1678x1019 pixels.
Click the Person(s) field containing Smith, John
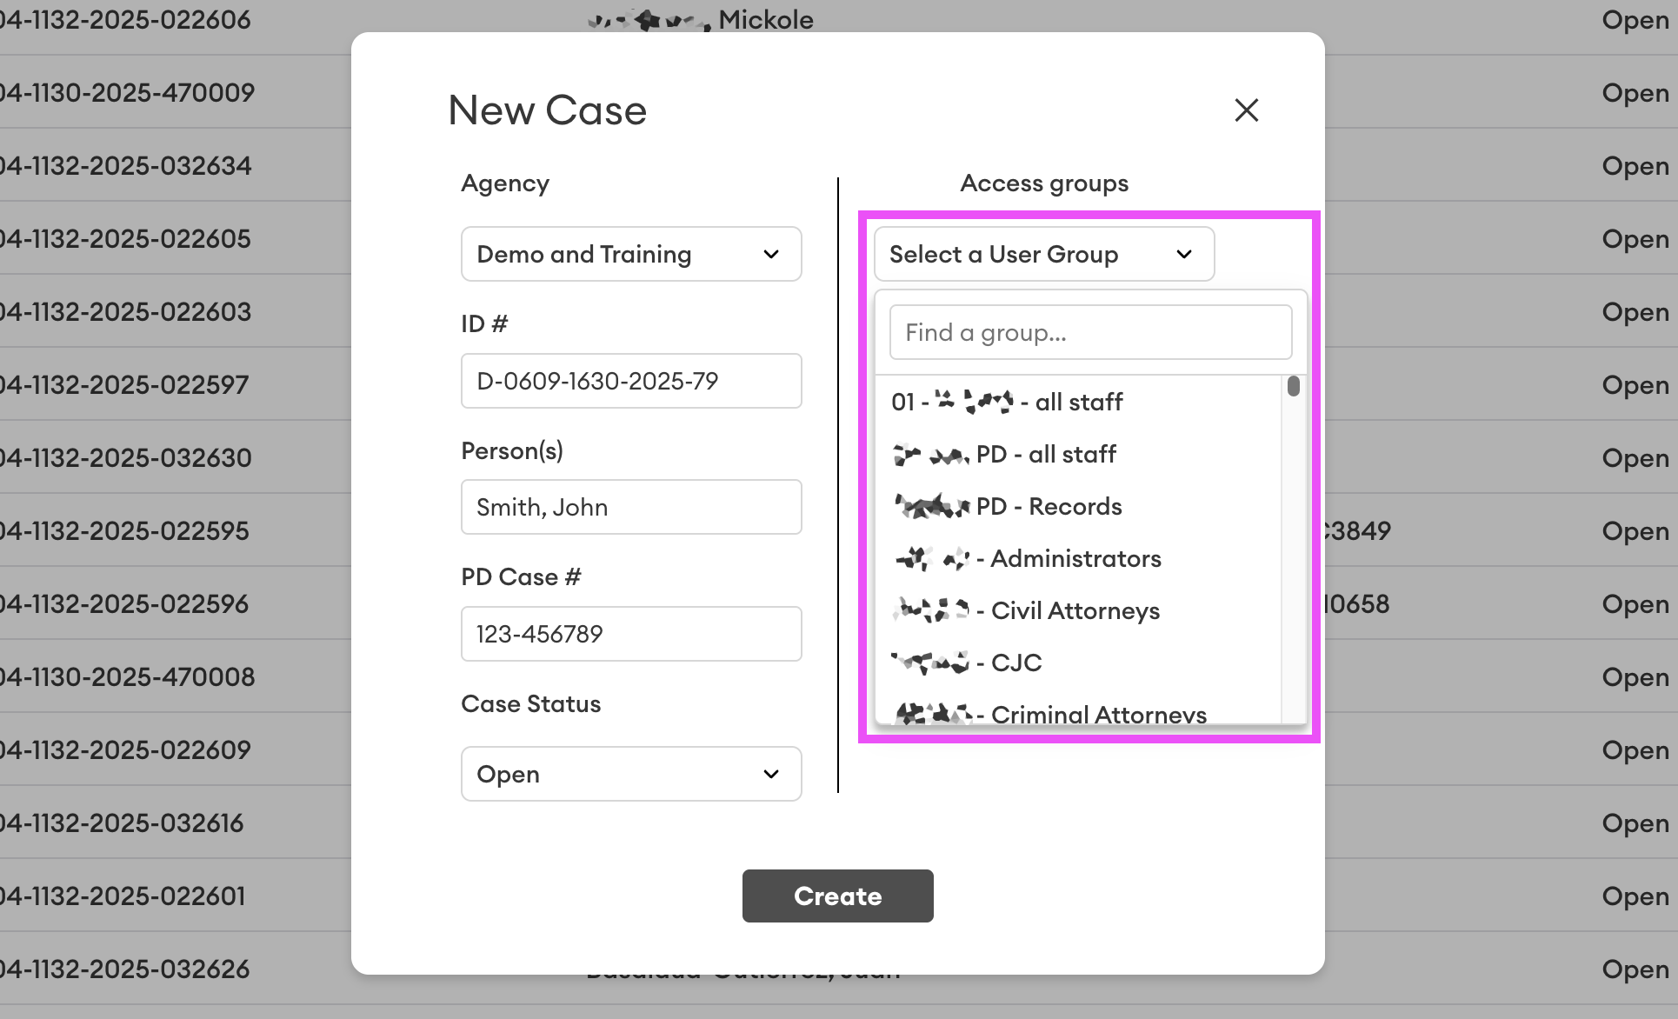[631, 507]
